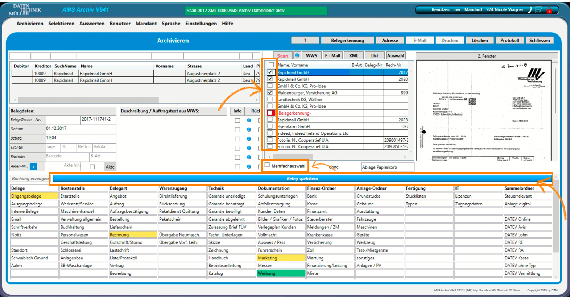The height and width of the screenshot is (299, 570).
Task: Open the Auswerten menu
Action: tap(92, 24)
